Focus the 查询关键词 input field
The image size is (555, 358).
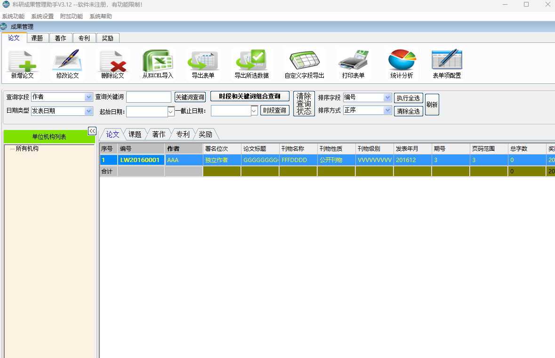pos(149,97)
